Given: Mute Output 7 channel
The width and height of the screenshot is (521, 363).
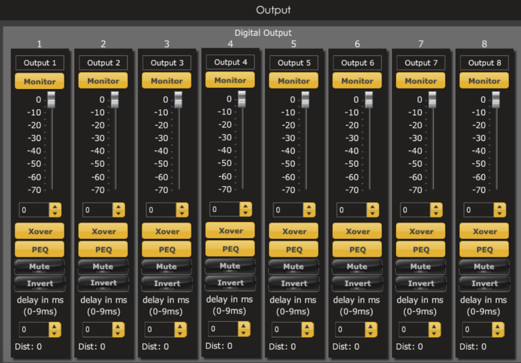Looking at the screenshot, I should click(x=421, y=267).
